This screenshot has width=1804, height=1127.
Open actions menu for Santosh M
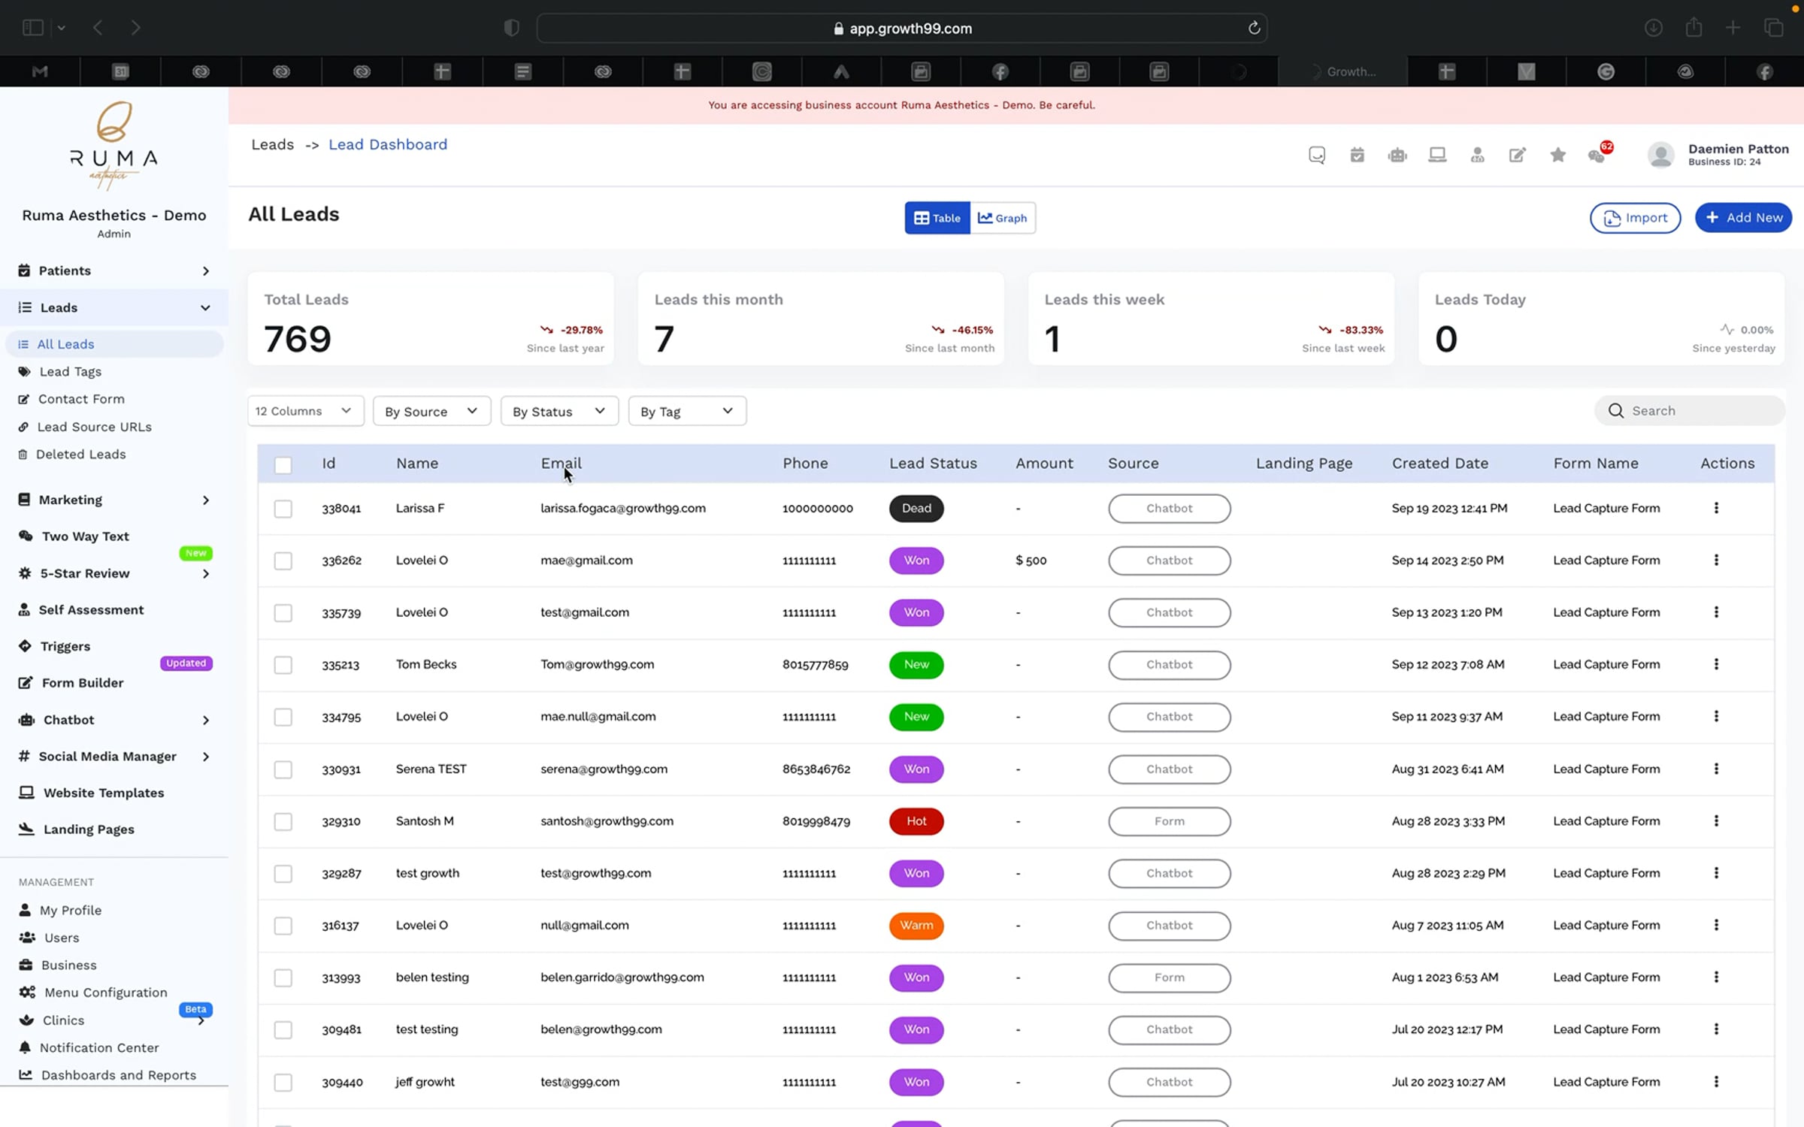pyautogui.click(x=1716, y=821)
